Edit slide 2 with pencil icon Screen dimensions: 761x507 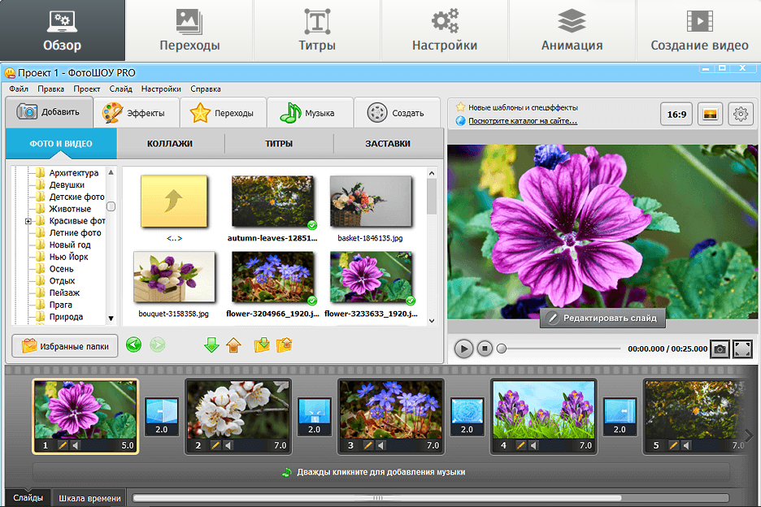coord(215,445)
